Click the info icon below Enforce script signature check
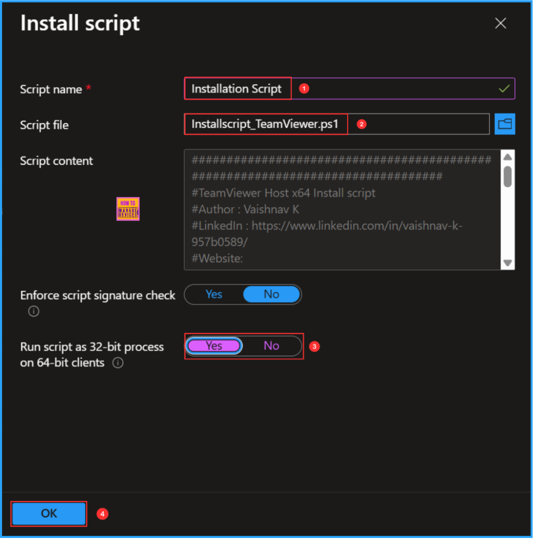 pyautogui.click(x=33, y=311)
